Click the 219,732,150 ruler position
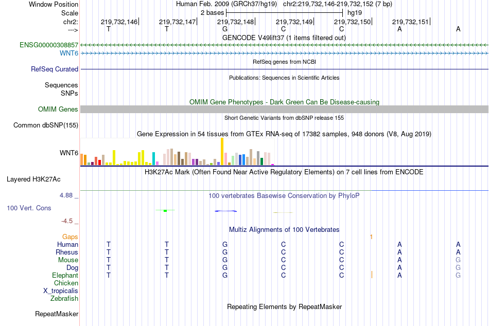Screen dimensions: 489x326 353,22
